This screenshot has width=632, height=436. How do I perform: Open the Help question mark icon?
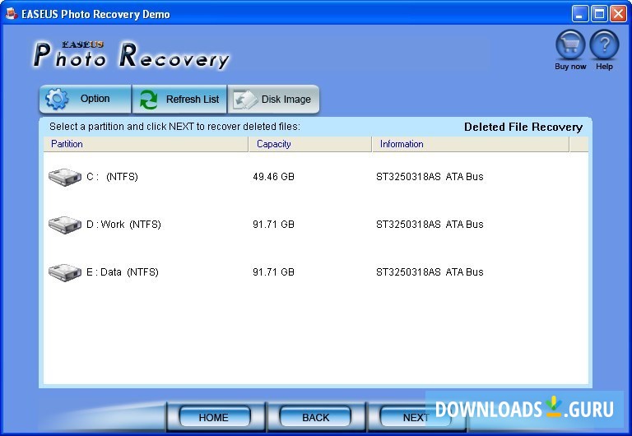(604, 45)
